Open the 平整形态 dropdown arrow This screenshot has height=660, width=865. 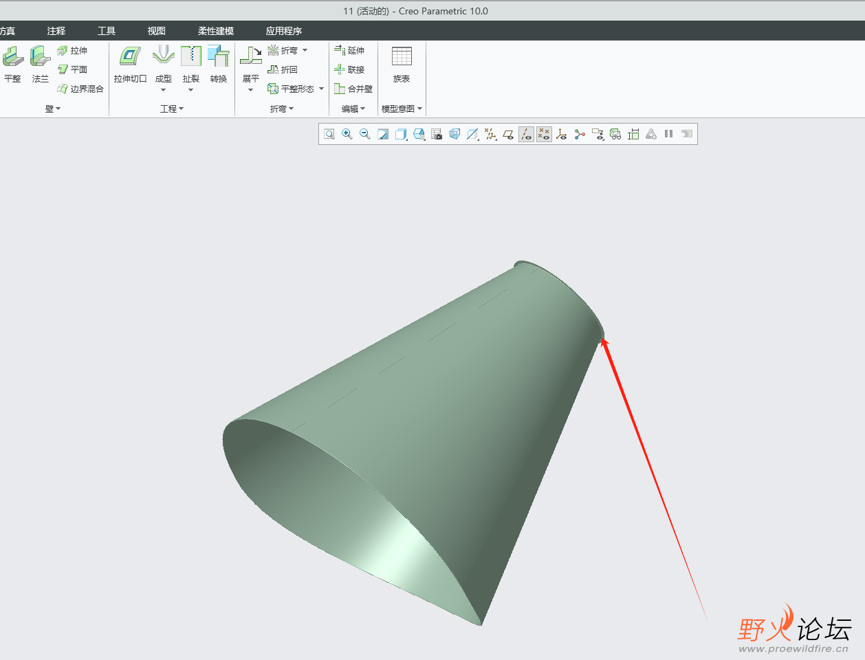[x=321, y=89]
